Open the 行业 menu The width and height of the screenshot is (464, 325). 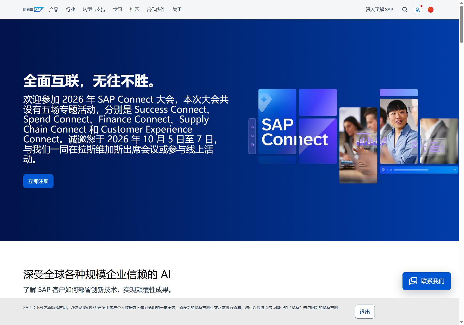(x=70, y=10)
